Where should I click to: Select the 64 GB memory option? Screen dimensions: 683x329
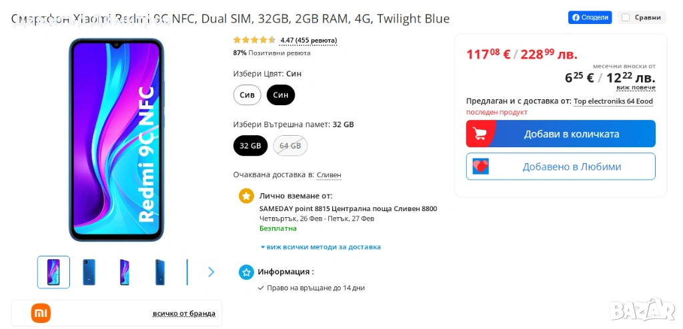point(290,146)
